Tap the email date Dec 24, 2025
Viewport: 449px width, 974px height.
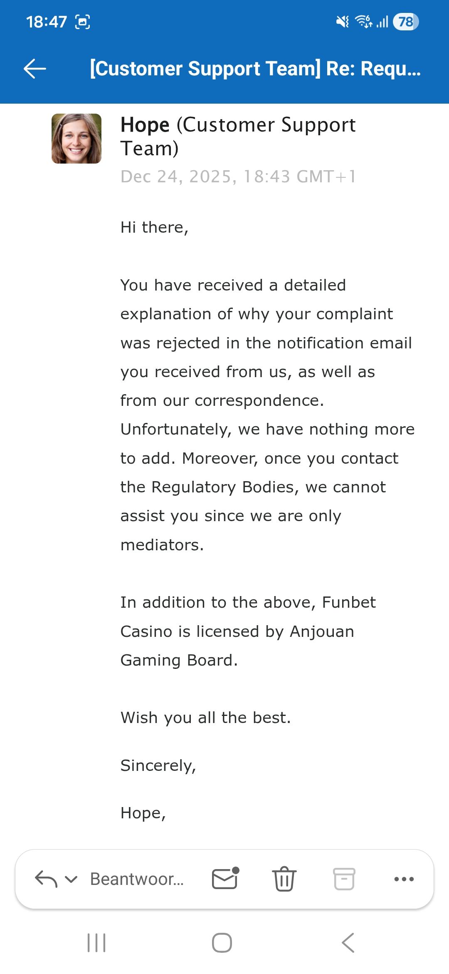pos(238,176)
